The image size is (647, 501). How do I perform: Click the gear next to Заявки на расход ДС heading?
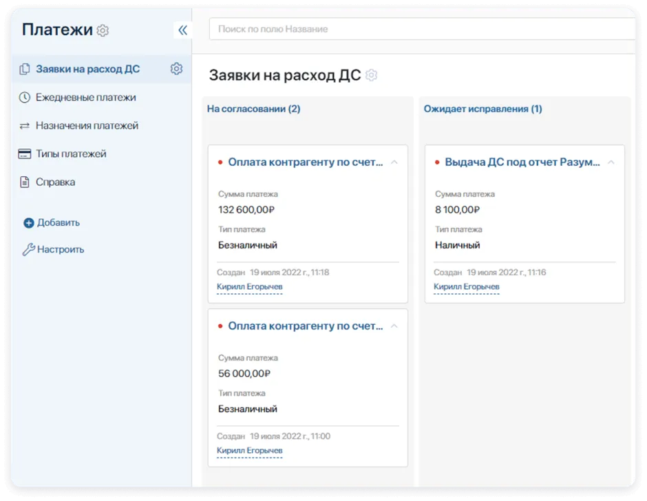click(x=372, y=75)
